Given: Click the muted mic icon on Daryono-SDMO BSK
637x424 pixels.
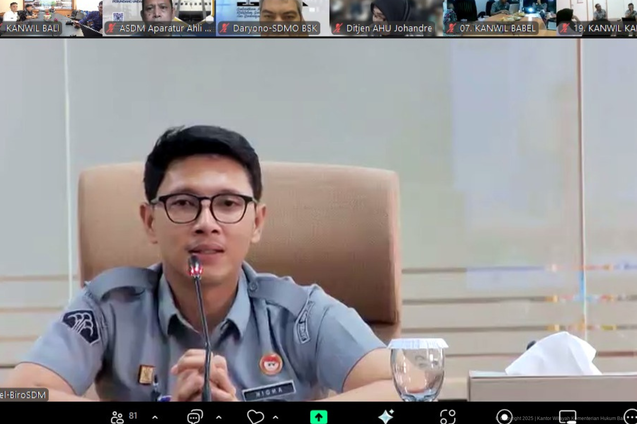Looking at the screenshot, I should (225, 28).
